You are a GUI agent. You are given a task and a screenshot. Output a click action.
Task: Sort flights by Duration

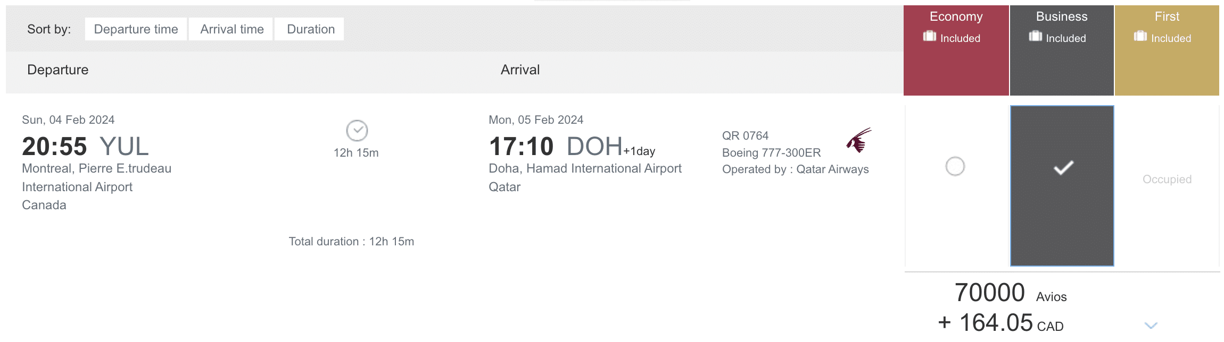(311, 29)
